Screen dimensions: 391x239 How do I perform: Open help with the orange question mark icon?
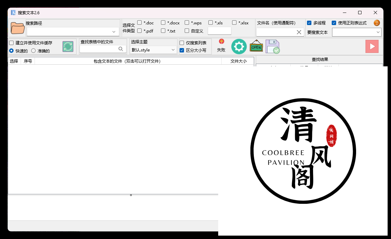pyautogui.click(x=377, y=23)
